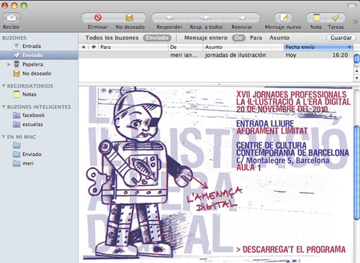Image resolution: width=360 pixels, height=263 pixels.
Task: Sort by Fecha envío column header
Action: coord(318,47)
